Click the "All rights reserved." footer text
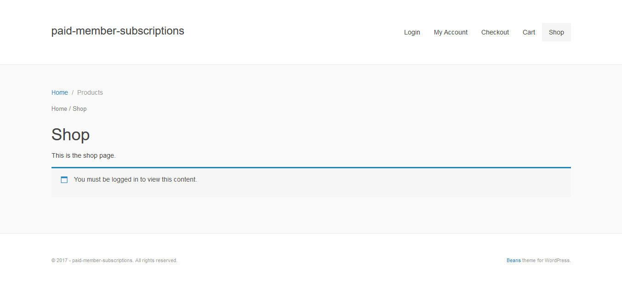The image size is (622, 292). [156, 260]
